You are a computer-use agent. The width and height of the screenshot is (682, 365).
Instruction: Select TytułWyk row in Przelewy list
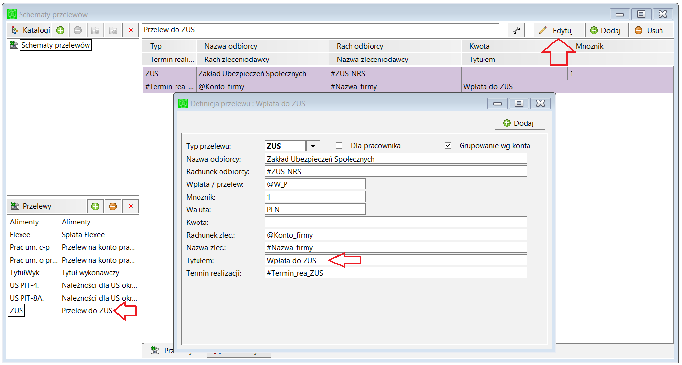(73, 273)
